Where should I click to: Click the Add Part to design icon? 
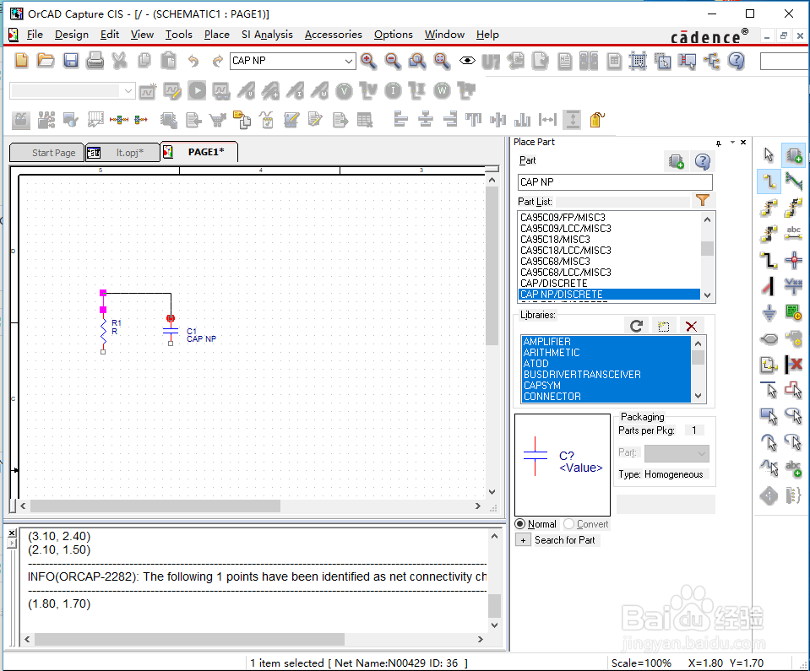tap(677, 161)
